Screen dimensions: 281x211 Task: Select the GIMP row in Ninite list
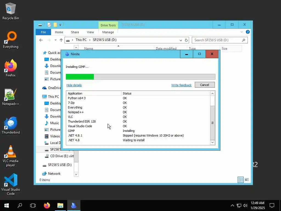tap(138, 131)
